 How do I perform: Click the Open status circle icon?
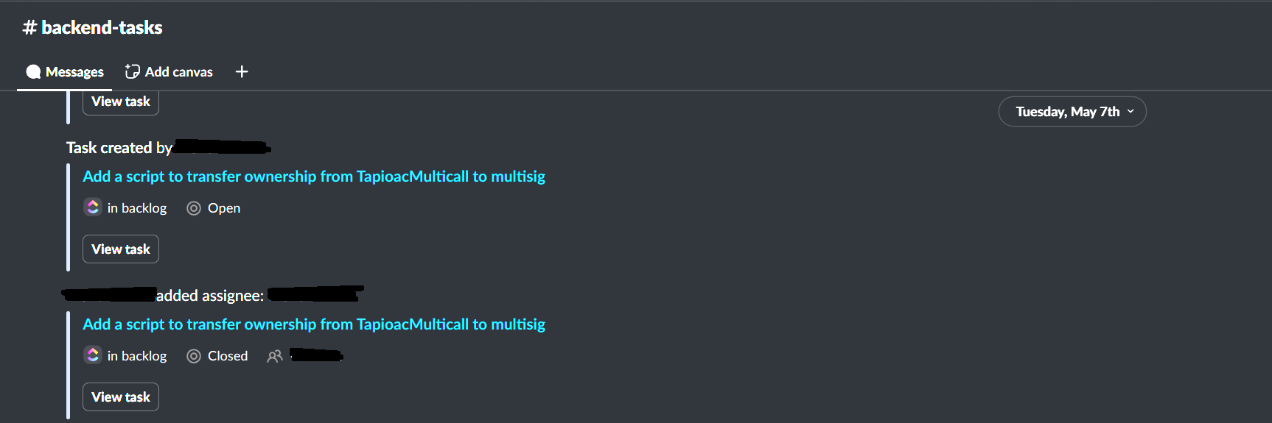click(194, 208)
